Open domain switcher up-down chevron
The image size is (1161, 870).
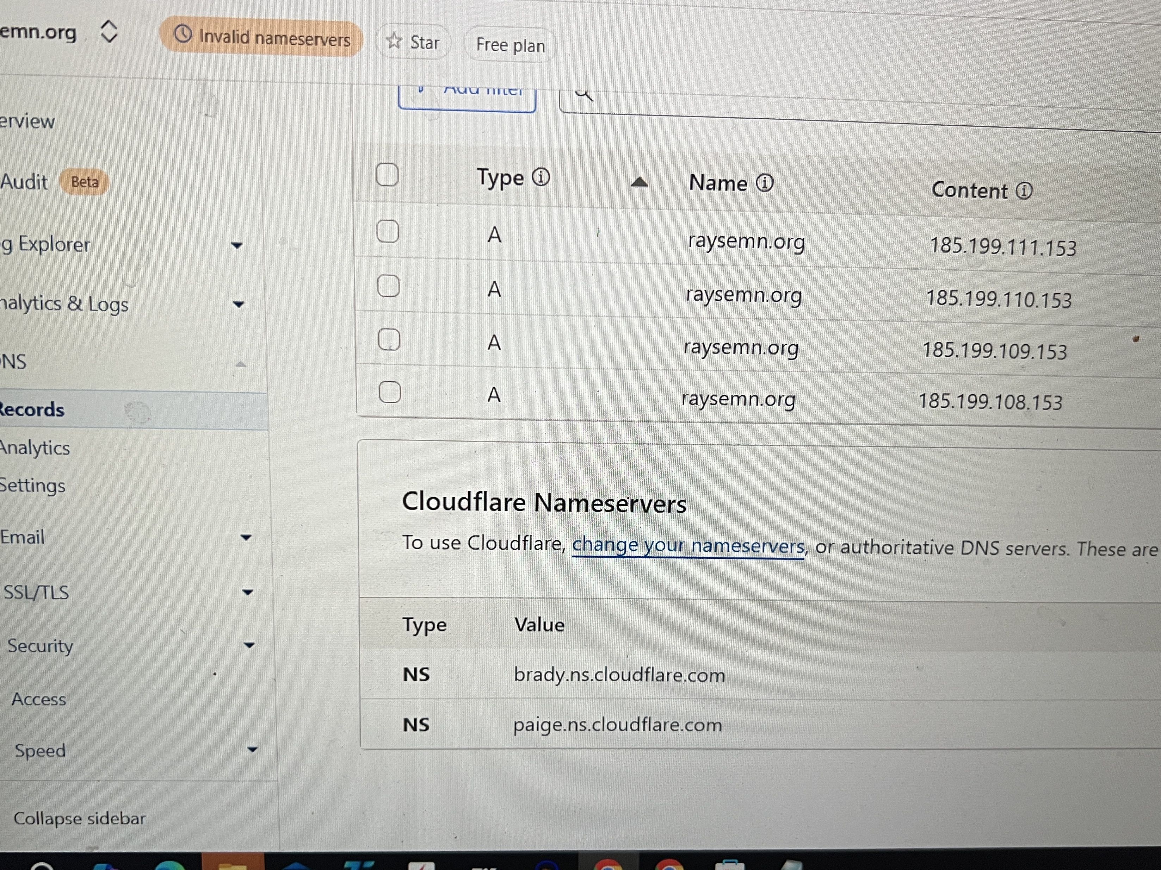point(109,31)
